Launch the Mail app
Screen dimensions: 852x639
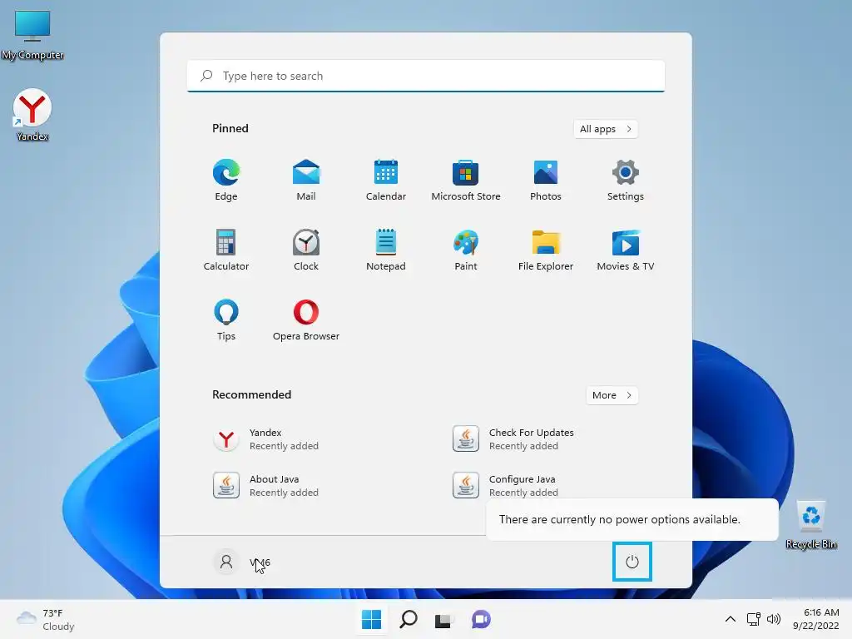point(306,180)
